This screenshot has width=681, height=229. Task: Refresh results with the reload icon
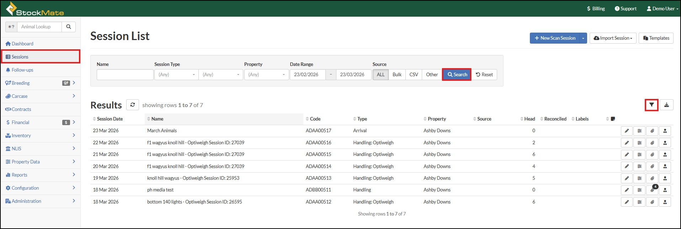tap(132, 105)
